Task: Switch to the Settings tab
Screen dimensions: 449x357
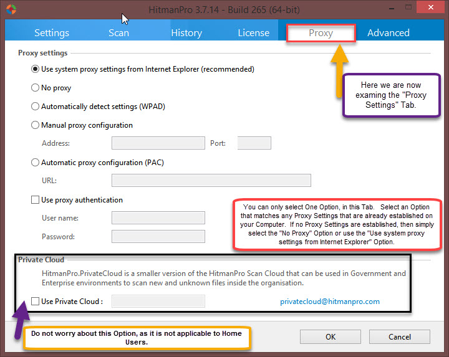Action: click(x=52, y=32)
